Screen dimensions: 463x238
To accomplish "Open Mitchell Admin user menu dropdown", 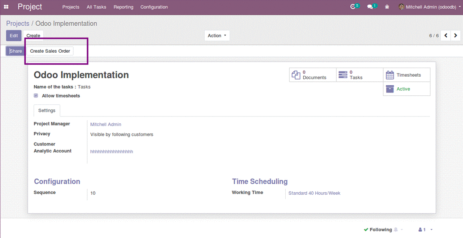I will click(430, 7).
